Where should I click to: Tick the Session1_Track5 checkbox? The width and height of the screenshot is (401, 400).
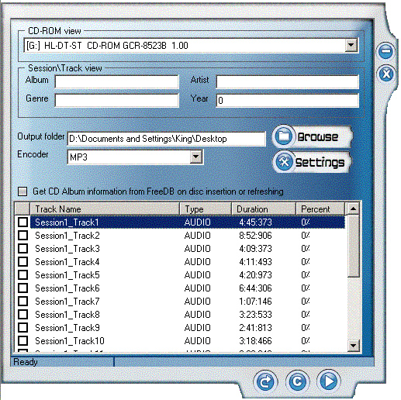(x=22, y=274)
